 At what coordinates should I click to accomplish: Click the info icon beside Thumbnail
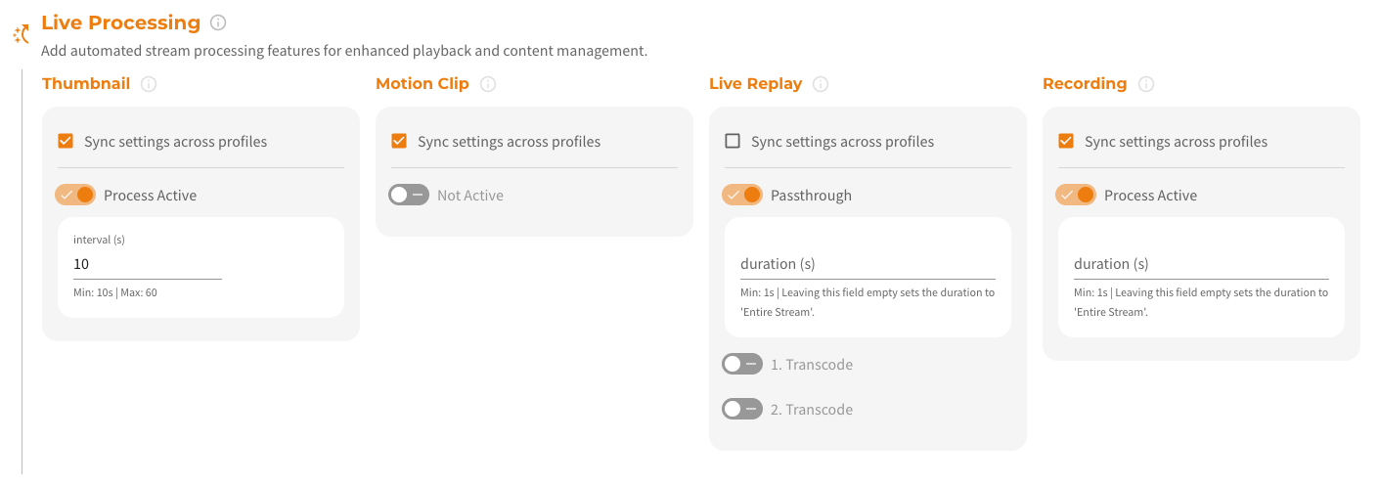149,84
